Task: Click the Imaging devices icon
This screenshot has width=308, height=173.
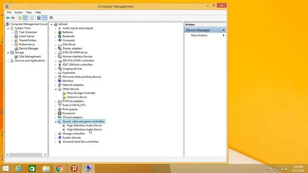Action: coord(60,69)
